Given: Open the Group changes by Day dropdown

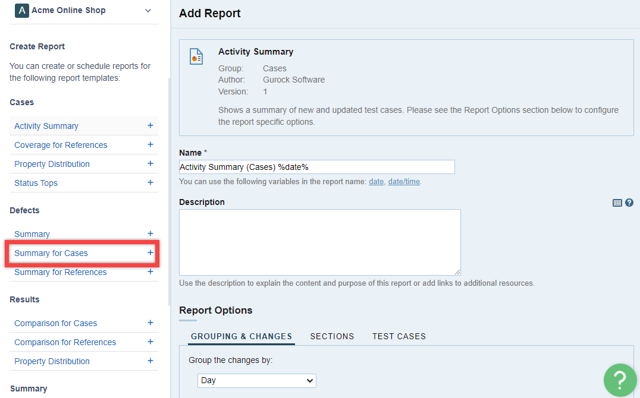Looking at the screenshot, I should pyautogui.click(x=256, y=380).
